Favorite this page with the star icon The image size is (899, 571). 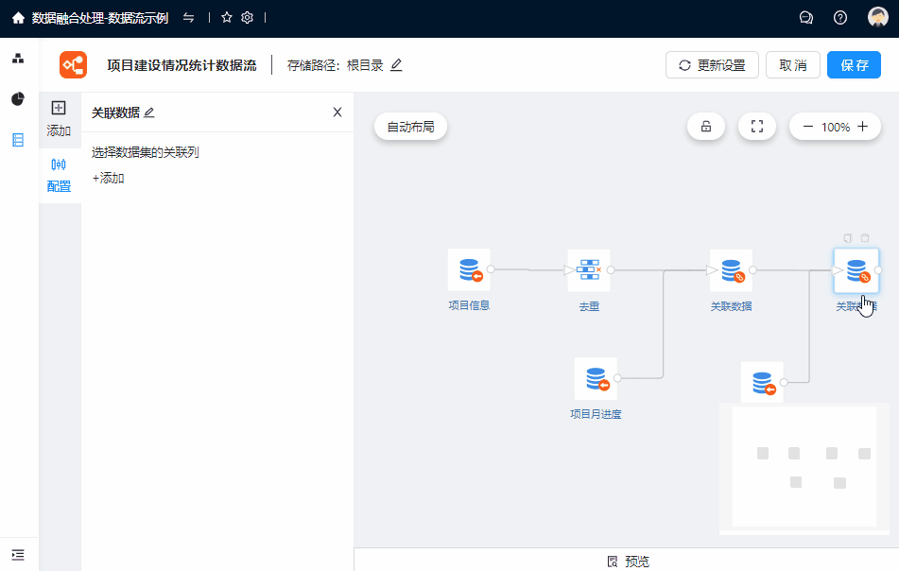(227, 18)
